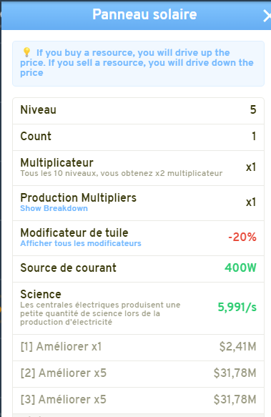The image size is (271, 417).
Task: Click the Modificateur de tuile row
Action: 138,237
